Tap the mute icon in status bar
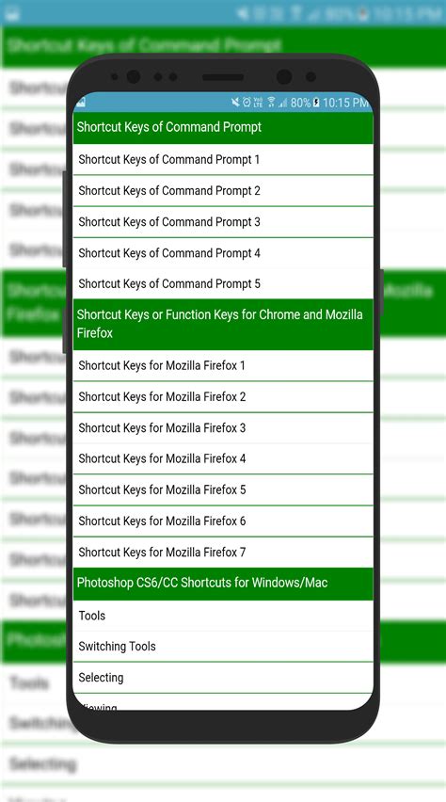This screenshot has height=802, width=446. coord(235,103)
